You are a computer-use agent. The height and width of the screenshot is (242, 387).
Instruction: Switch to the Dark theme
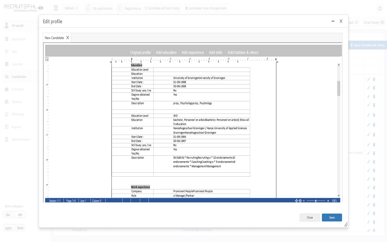(20, 228)
